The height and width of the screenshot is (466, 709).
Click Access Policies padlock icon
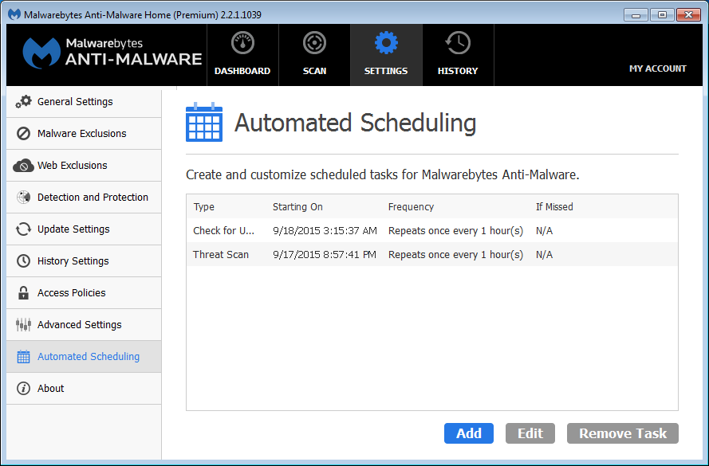tap(23, 292)
